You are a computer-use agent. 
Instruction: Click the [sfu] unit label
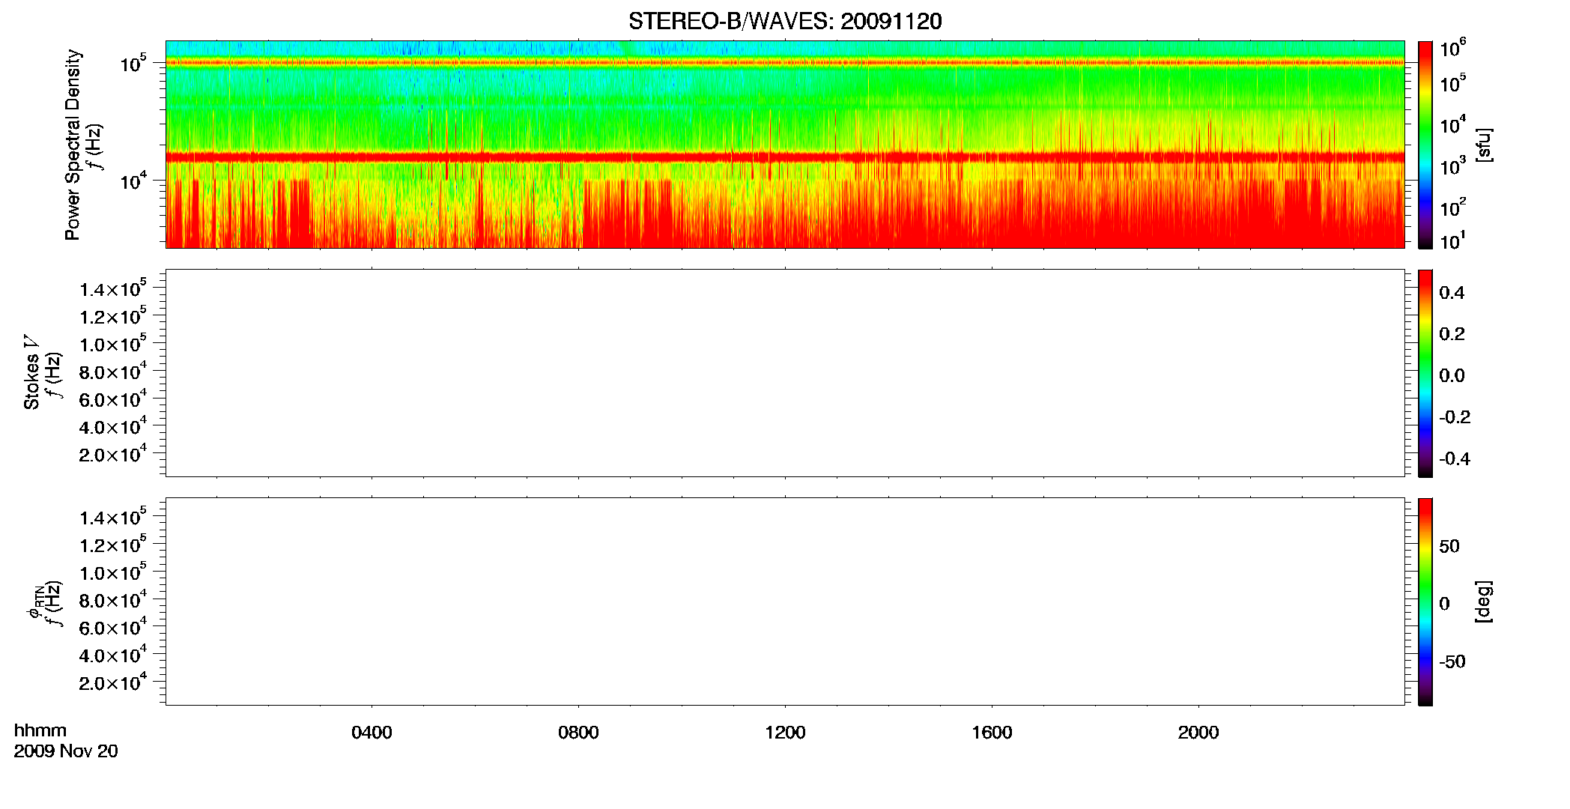pos(1483,145)
